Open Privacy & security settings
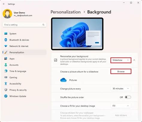 pos(25,90)
